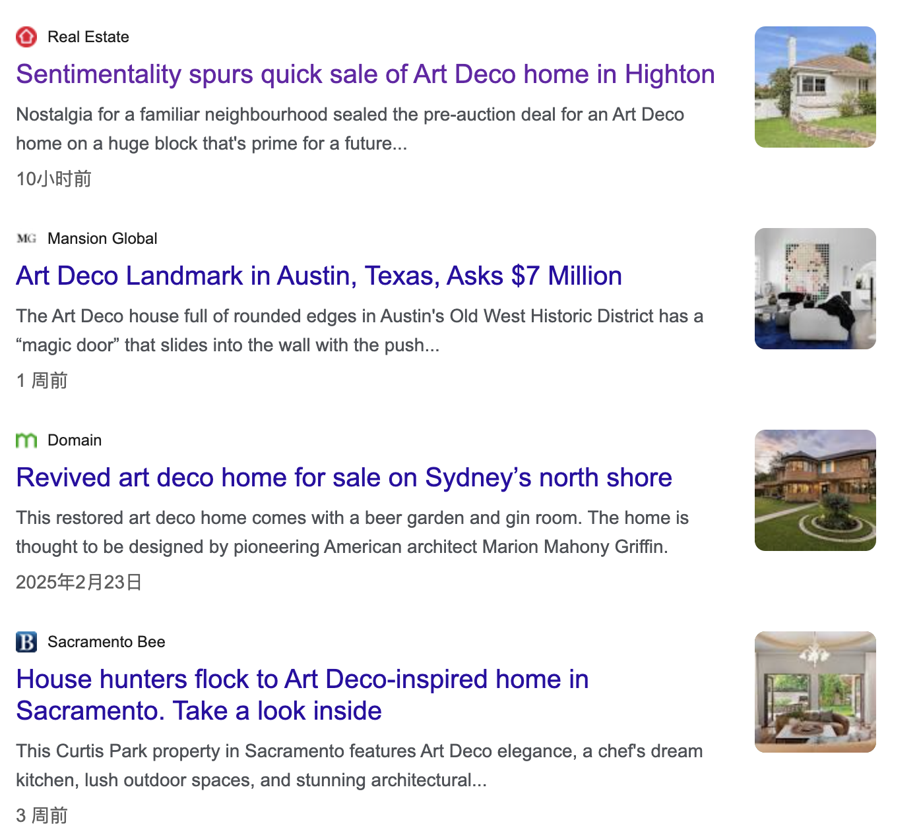921x837 pixels.
Task: Click the "Domain" source name
Action: [75, 440]
